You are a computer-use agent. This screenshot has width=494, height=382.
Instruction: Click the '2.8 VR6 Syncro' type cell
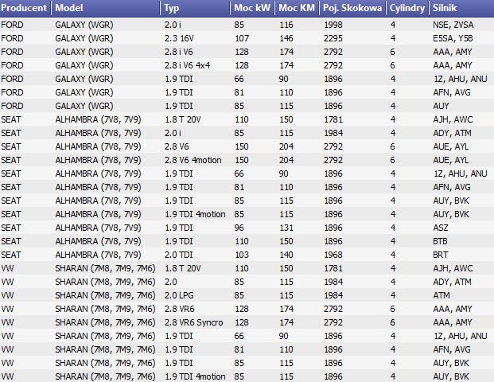pyautogui.click(x=193, y=323)
